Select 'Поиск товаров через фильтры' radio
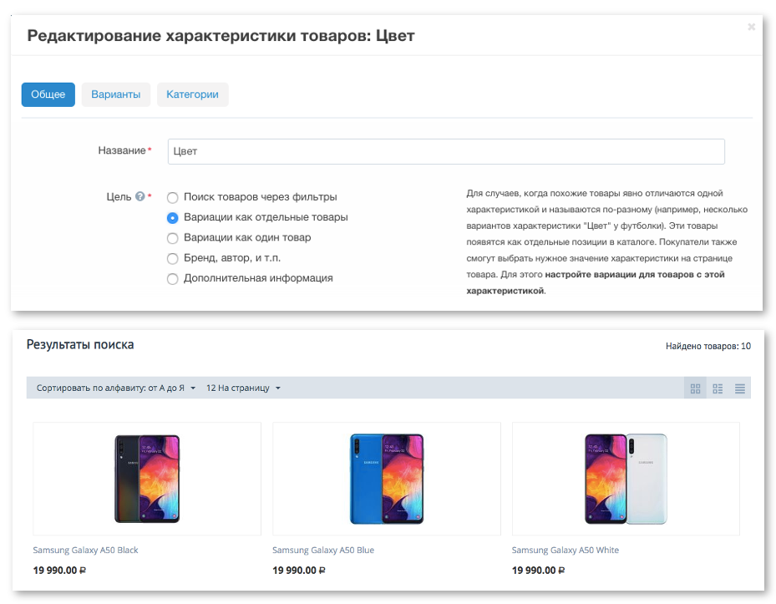Image resolution: width=776 pixels, height=604 pixels. pyautogui.click(x=172, y=198)
